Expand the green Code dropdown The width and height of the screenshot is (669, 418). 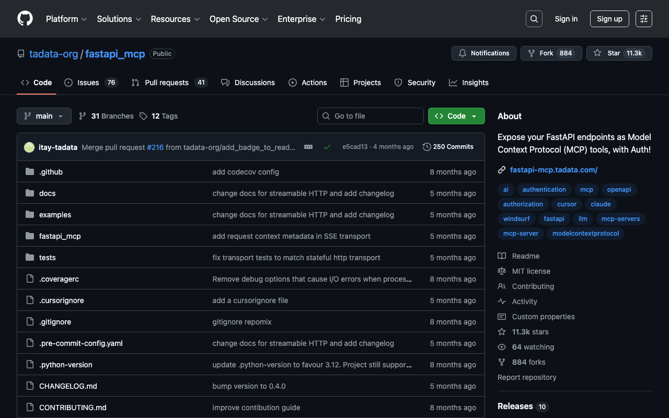[456, 116]
